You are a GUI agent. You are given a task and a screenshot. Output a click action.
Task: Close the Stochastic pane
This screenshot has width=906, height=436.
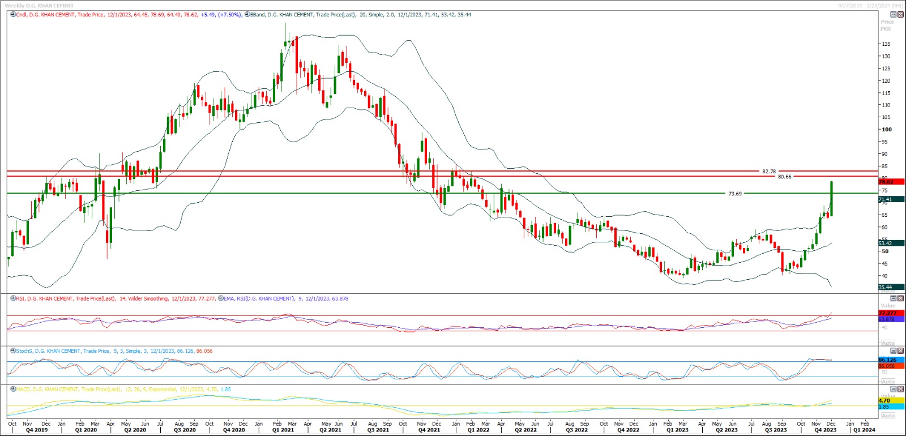(x=900, y=351)
